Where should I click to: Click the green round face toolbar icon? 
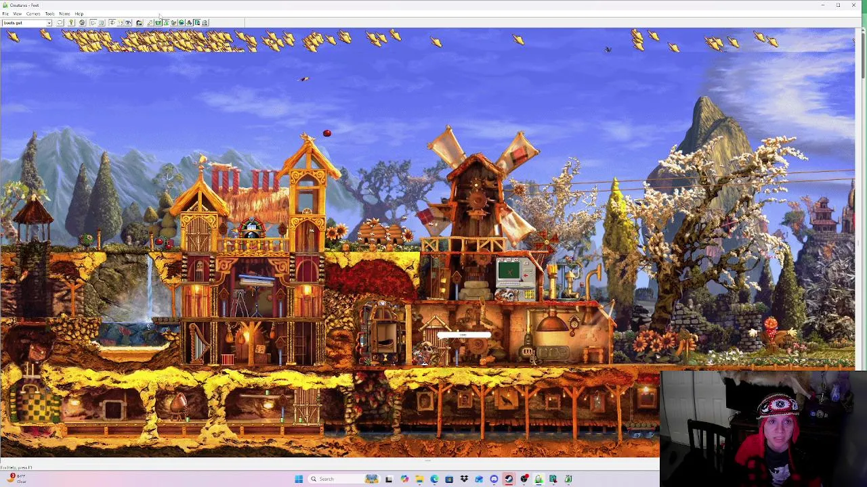pyautogui.click(x=181, y=22)
